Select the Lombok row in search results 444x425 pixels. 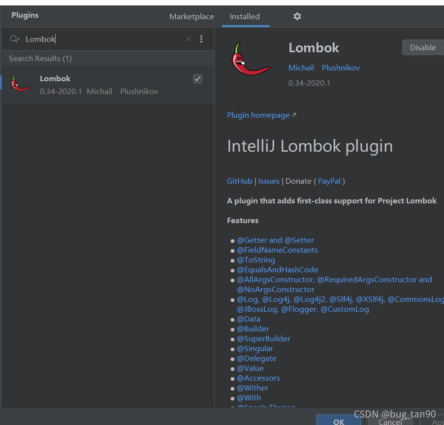tap(108, 84)
